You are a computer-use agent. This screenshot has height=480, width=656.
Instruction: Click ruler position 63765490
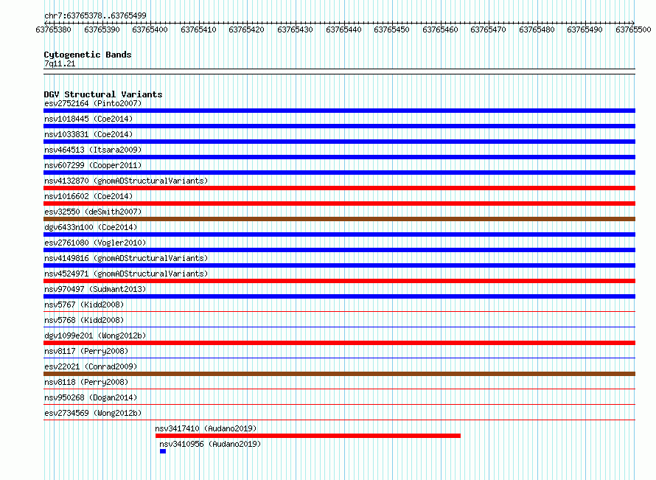pyautogui.click(x=585, y=29)
